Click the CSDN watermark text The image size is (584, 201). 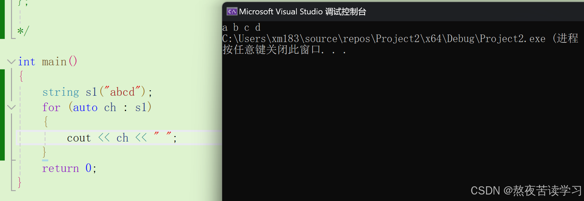pyautogui.click(x=526, y=190)
